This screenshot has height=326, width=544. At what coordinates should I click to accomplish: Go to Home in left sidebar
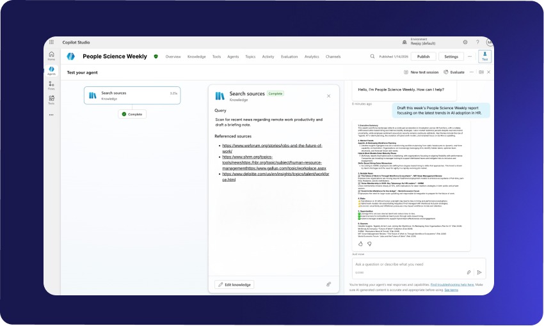click(51, 55)
